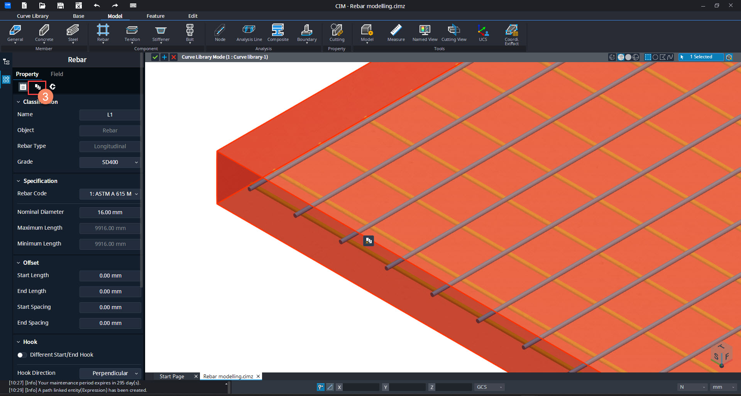The height and width of the screenshot is (396, 741).
Task: Redo the last undone action
Action: pos(115,5)
